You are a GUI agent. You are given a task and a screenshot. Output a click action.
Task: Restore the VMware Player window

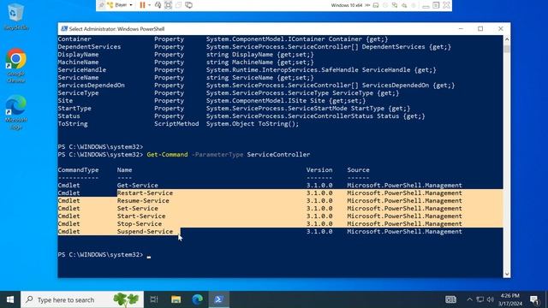click(x=436, y=5)
